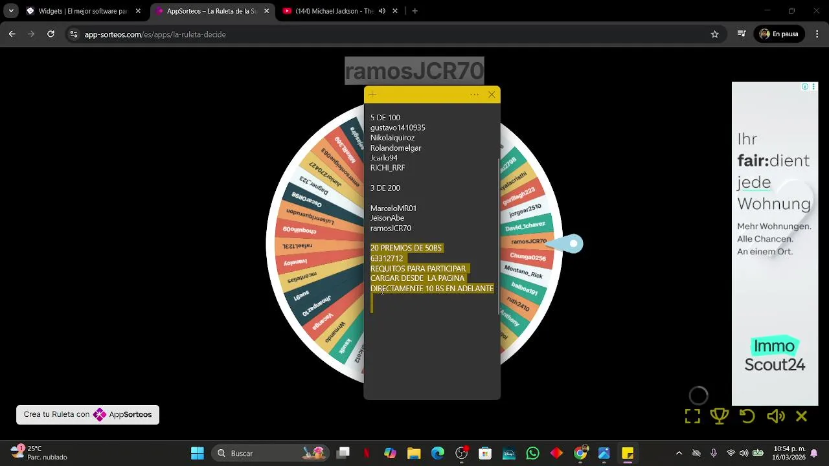Open the trophy winners icon
The height and width of the screenshot is (466, 829).
[720, 416]
